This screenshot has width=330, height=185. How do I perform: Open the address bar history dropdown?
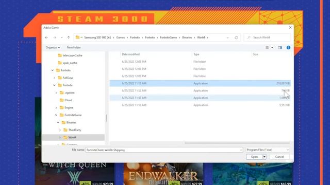tap(227, 38)
